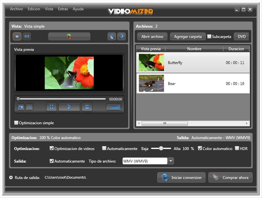Open the Vista menu

[x=49, y=9]
